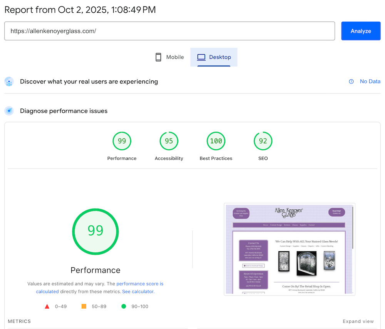Click the red triangle 0–49 legend icon
This screenshot has height=329, width=385.
pyautogui.click(x=47, y=307)
